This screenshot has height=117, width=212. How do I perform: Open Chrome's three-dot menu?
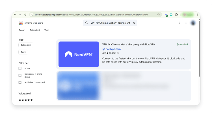tap(197, 15)
